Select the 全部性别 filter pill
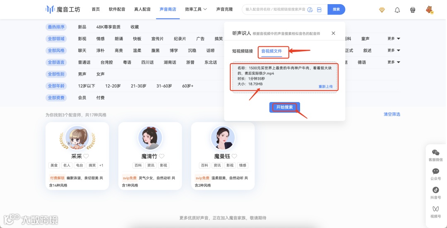Screen dimensions: 447x228 click(56, 74)
